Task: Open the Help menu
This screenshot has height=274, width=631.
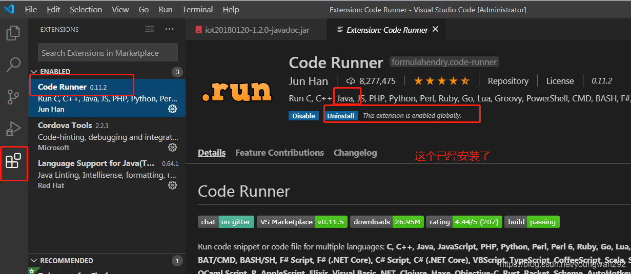Action: coord(231,9)
